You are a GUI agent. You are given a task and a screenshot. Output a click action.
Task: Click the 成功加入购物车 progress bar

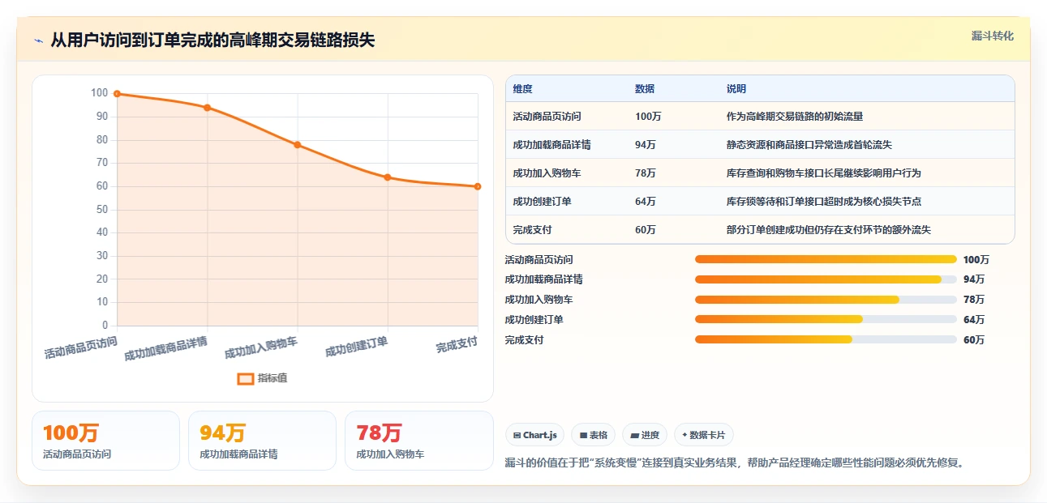click(826, 300)
